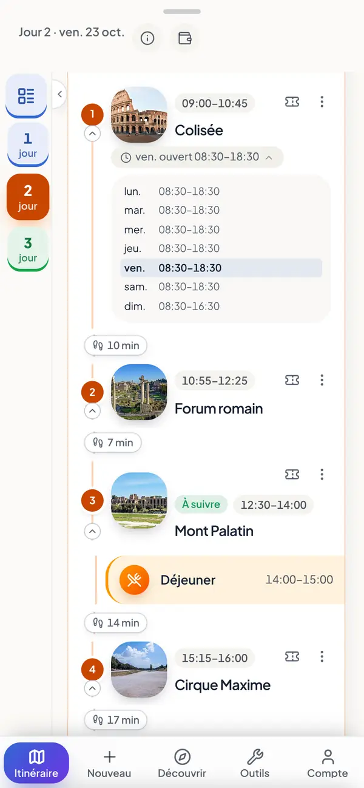Click the 14 min walking duration chip
Image resolution: width=364 pixels, height=788 pixels.
[x=115, y=622]
